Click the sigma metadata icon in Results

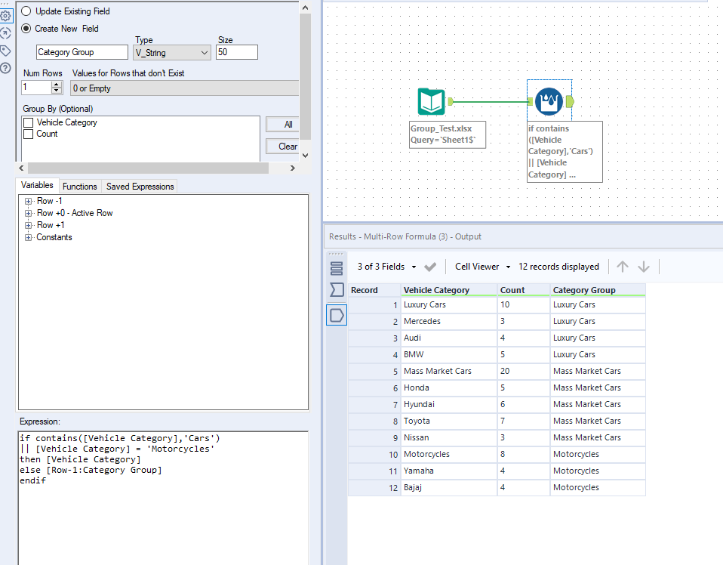(x=337, y=291)
